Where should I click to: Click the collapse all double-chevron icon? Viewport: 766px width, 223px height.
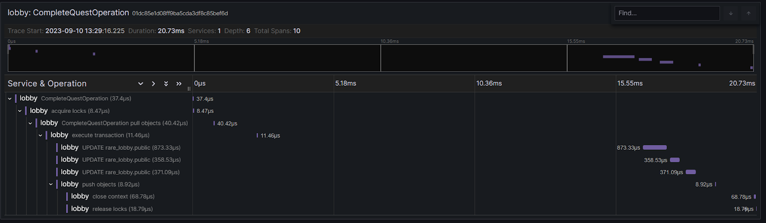coord(166,84)
